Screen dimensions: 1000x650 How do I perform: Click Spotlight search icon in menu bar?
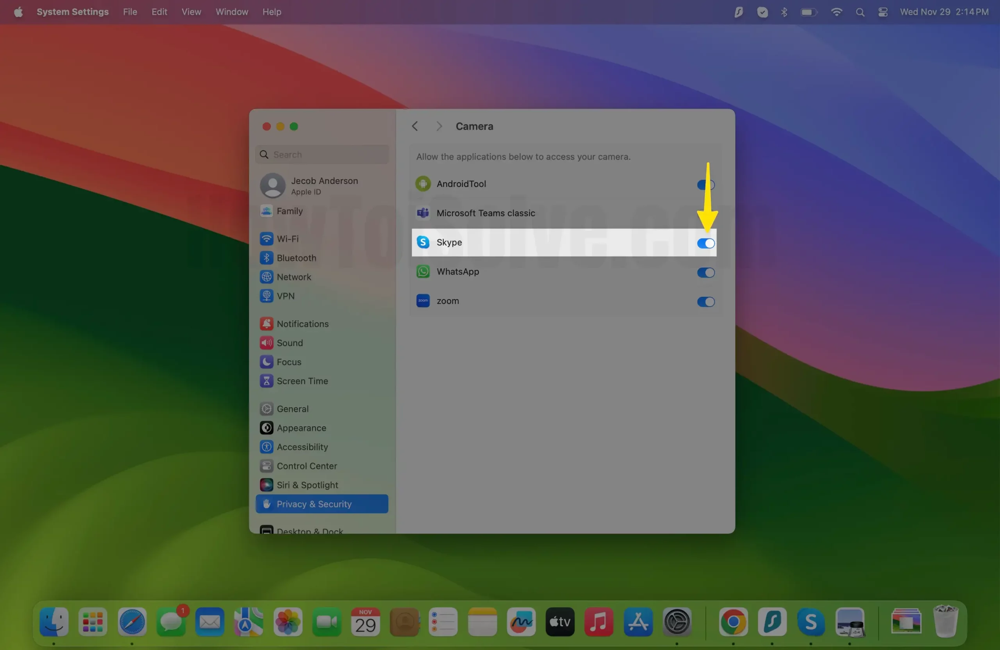[860, 12]
